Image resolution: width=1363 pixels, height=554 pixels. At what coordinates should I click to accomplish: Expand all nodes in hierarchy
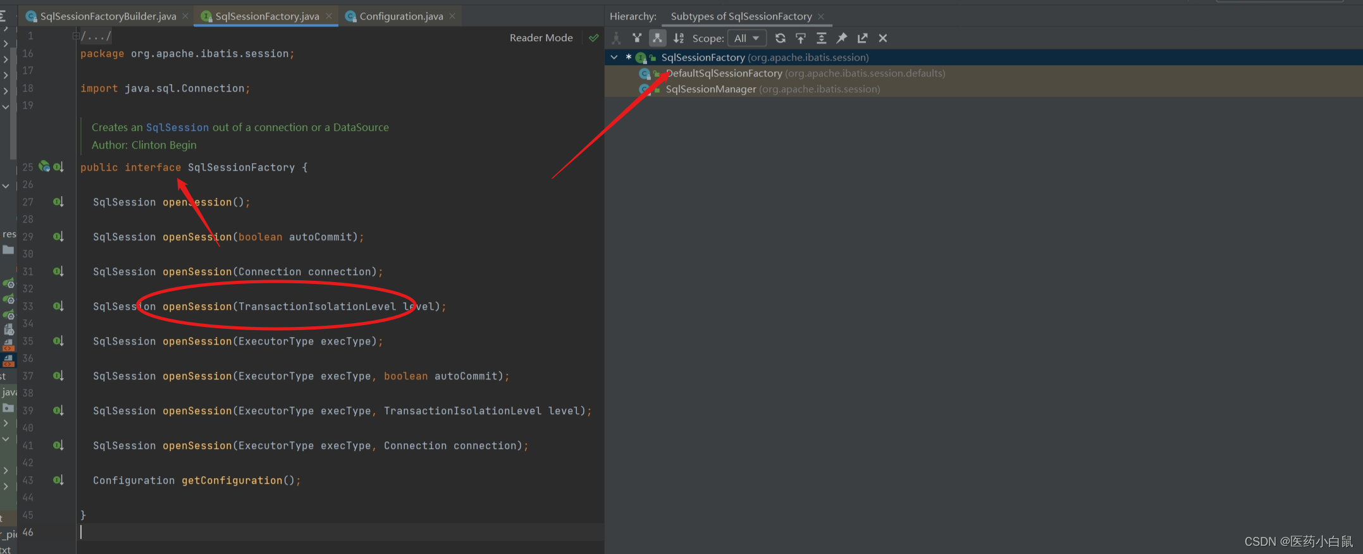821,39
